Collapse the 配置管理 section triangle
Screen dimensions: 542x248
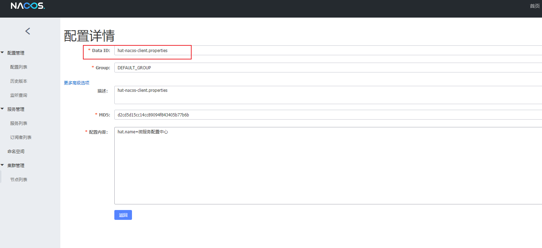pos(3,52)
